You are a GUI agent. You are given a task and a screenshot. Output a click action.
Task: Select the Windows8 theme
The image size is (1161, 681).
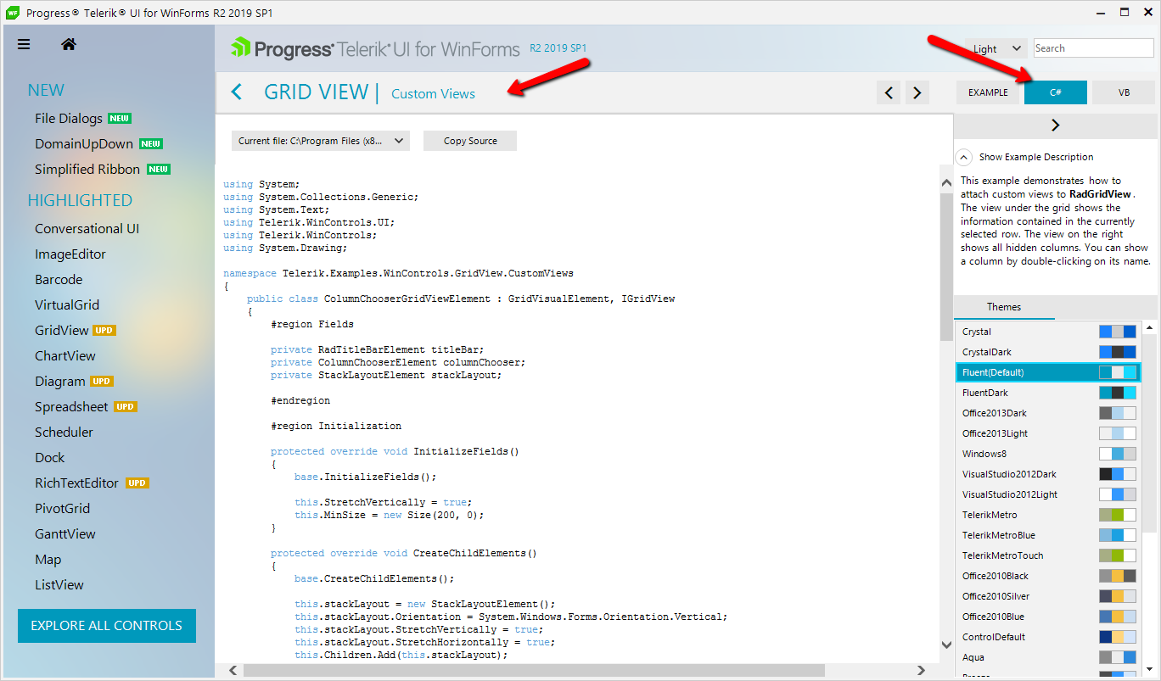click(x=1049, y=454)
